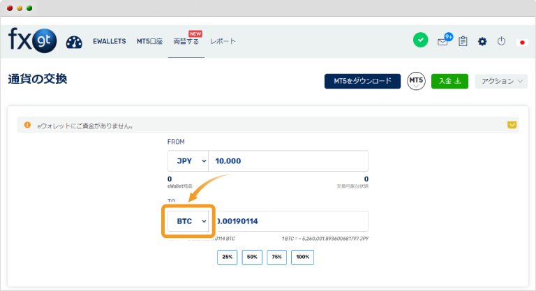The width and height of the screenshot is (536, 291).
Task: Click orange info icon in wallet notice
Action: pyautogui.click(x=27, y=125)
